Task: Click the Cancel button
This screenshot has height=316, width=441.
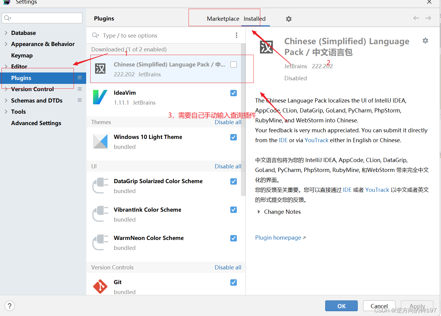Action: pos(379,306)
